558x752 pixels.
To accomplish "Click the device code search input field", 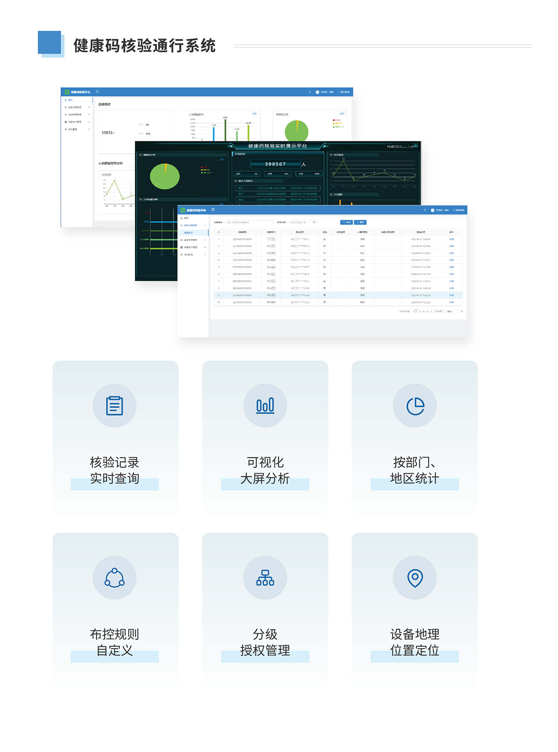I will pyautogui.click(x=249, y=222).
